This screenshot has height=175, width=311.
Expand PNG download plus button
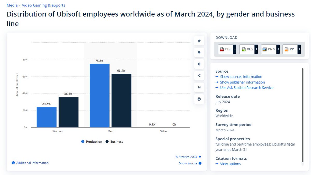tap(278, 49)
